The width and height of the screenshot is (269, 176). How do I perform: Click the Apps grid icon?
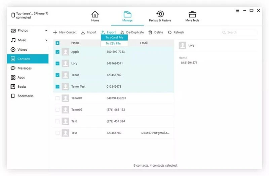coord(13,78)
